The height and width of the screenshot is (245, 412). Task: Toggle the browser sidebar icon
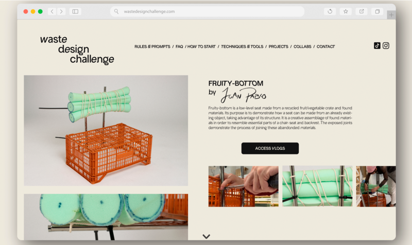coord(75,11)
